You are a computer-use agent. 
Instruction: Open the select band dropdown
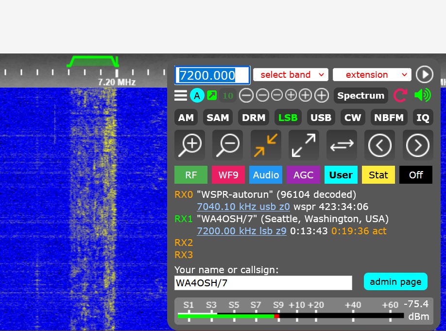(x=291, y=74)
